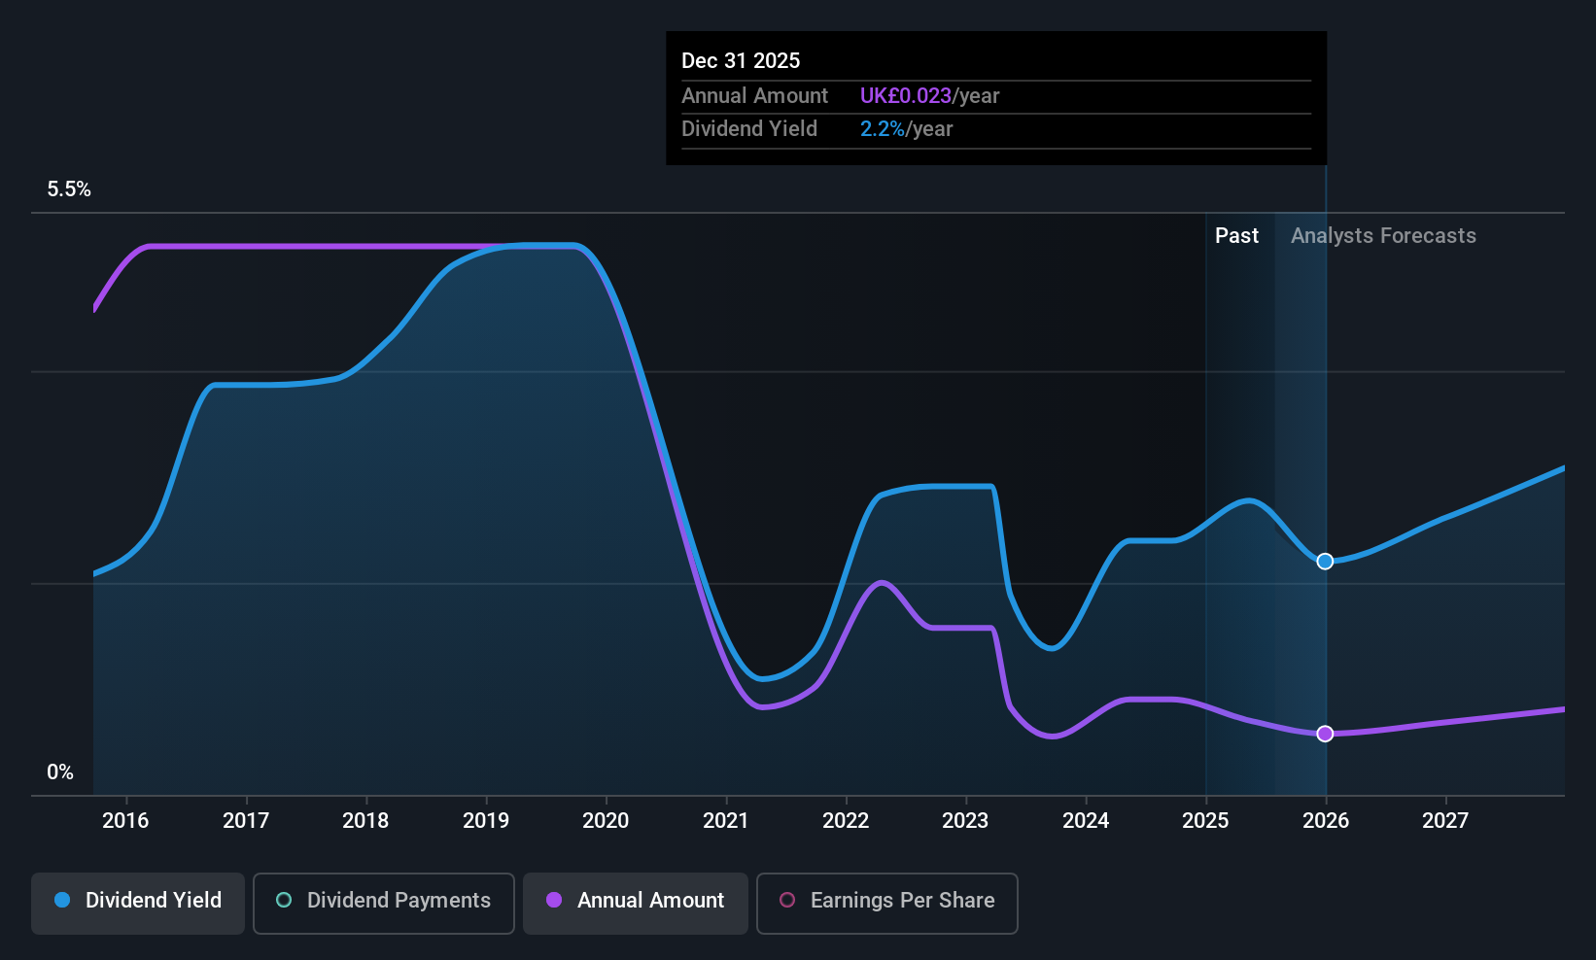This screenshot has width=1596, height=960.
Task: Toggle the Dividend Yield legend series
Action: (138, 904)
